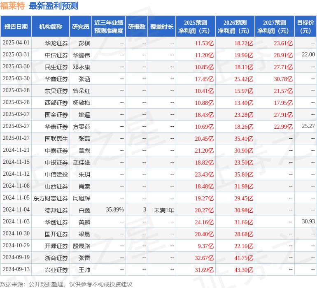
Task: Select the 13.40亿 forecast value
Action: [x=244, y=103]
